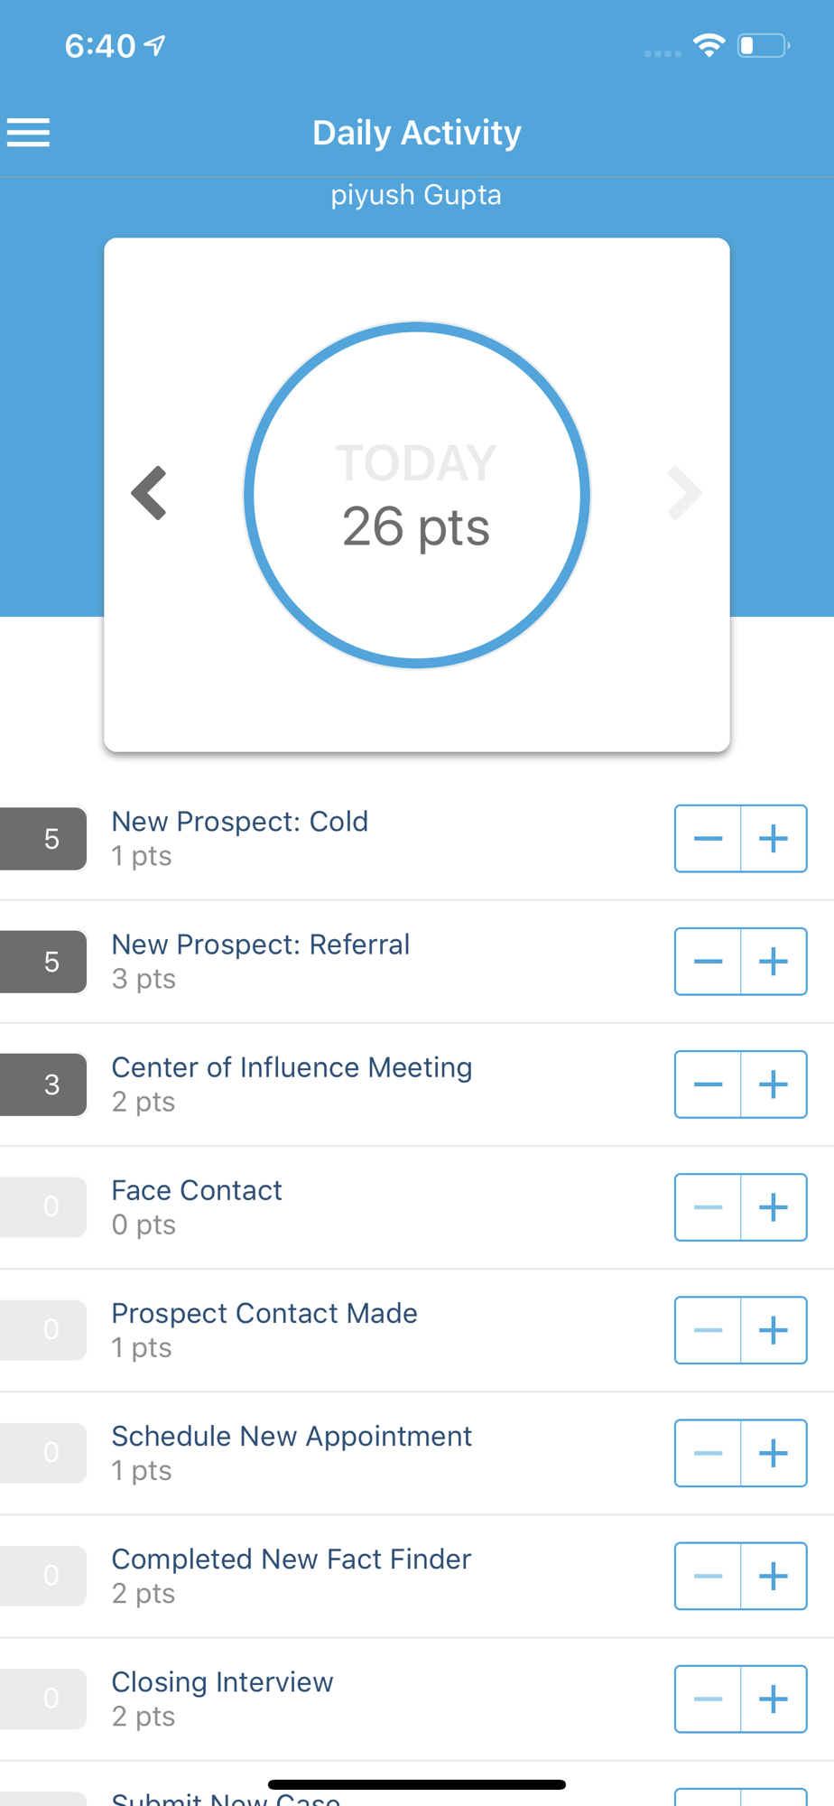Go to next day with right chevron

tap(684, 493)
